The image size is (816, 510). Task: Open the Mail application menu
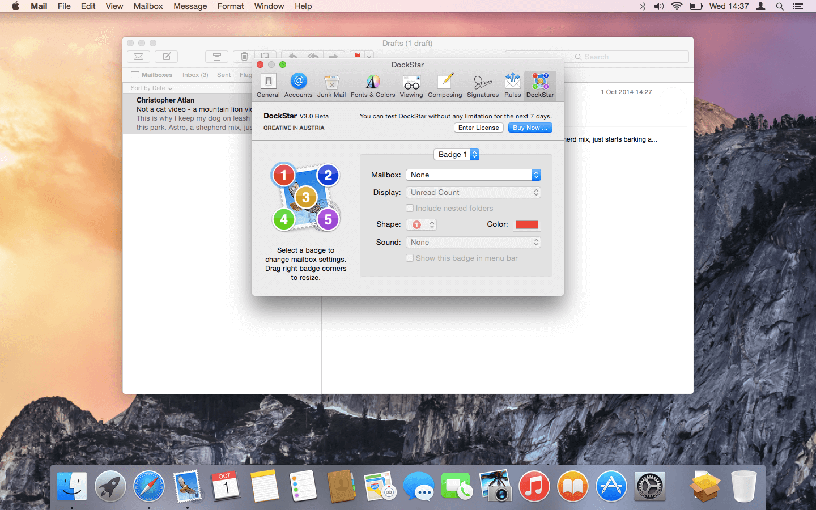click(x=39, y=6)
